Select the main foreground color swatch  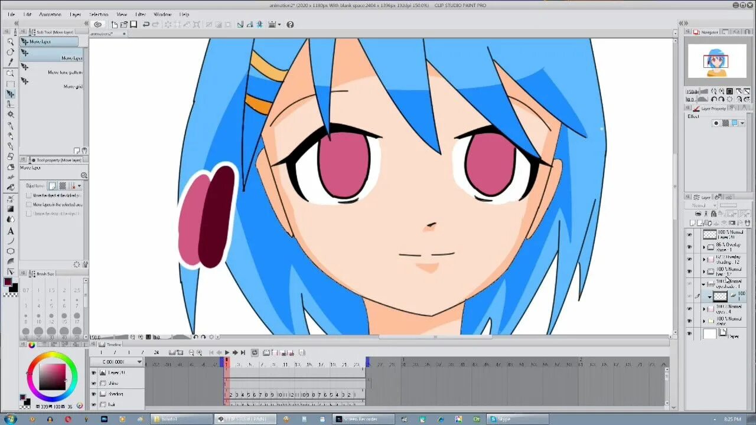(8, 283)
